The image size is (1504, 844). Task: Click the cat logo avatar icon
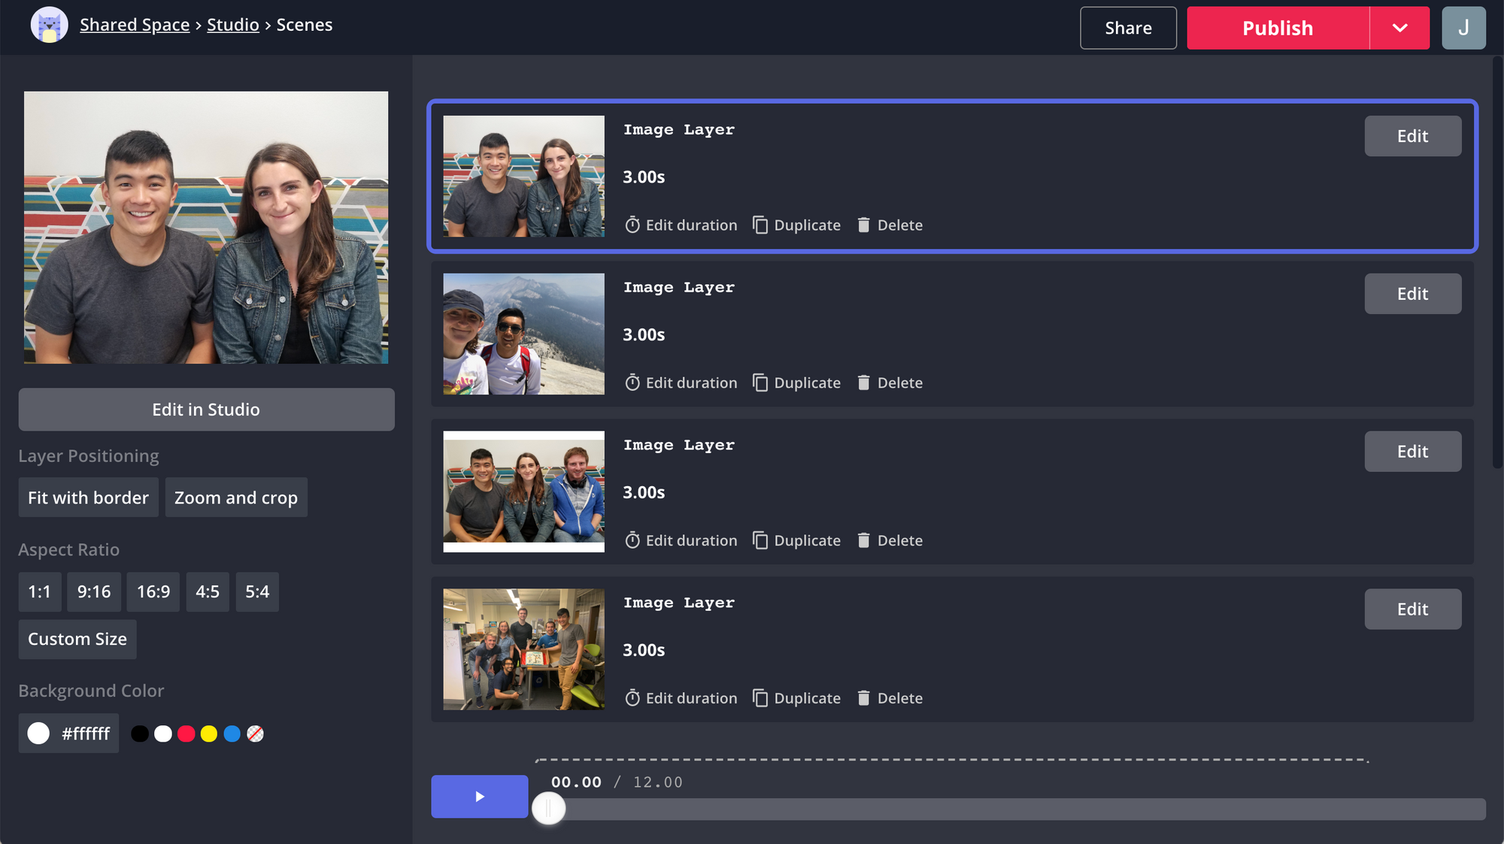(x=49, y=26)
